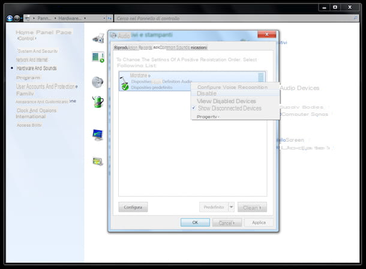Click the Clean button in Audio dialog
The height and width of the screenshot is (269, 366).
[x=252, y=207]
